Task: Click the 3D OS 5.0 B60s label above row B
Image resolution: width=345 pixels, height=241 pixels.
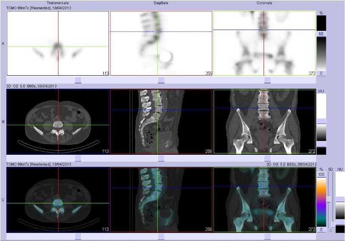Action: click(31, 86)
